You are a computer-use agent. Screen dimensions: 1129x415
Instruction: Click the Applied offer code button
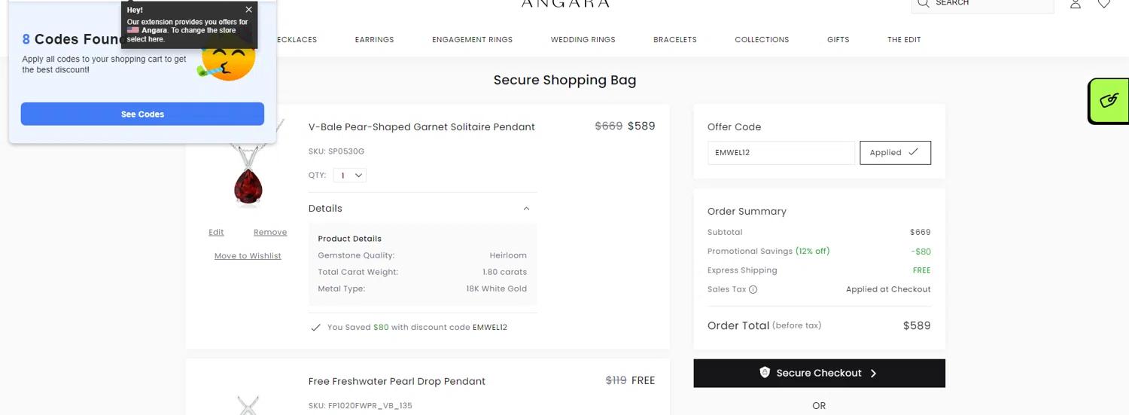[895, 152]
